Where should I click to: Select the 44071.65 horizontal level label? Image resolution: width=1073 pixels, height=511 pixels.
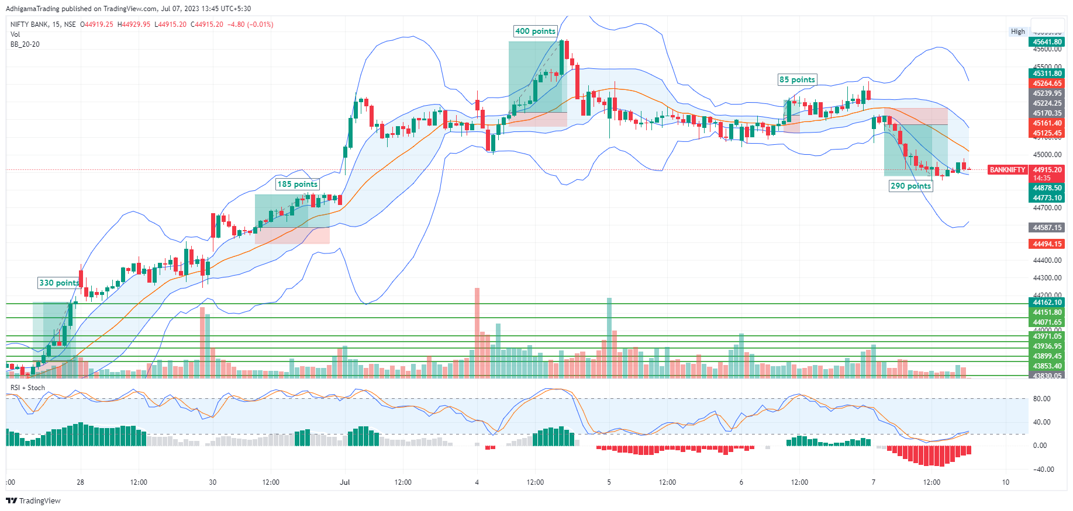[1047, 322]
